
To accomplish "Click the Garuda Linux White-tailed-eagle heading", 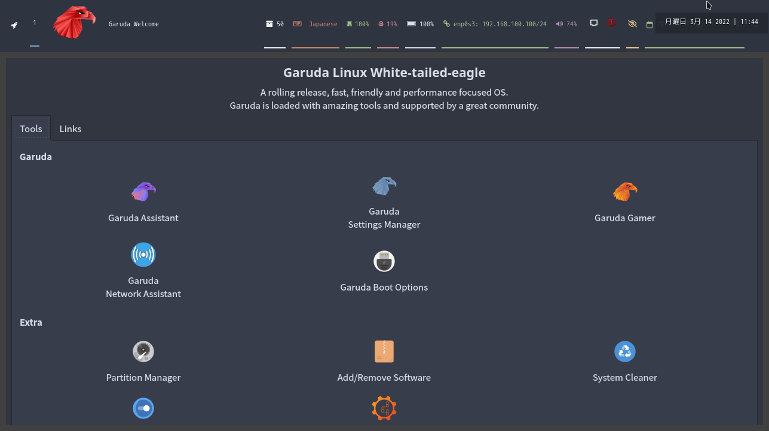I will tap(384, 73).
